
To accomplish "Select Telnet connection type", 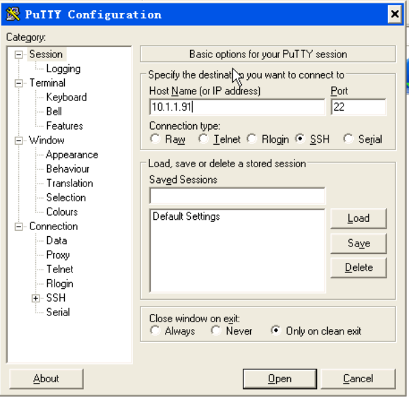I will point(203,139).
